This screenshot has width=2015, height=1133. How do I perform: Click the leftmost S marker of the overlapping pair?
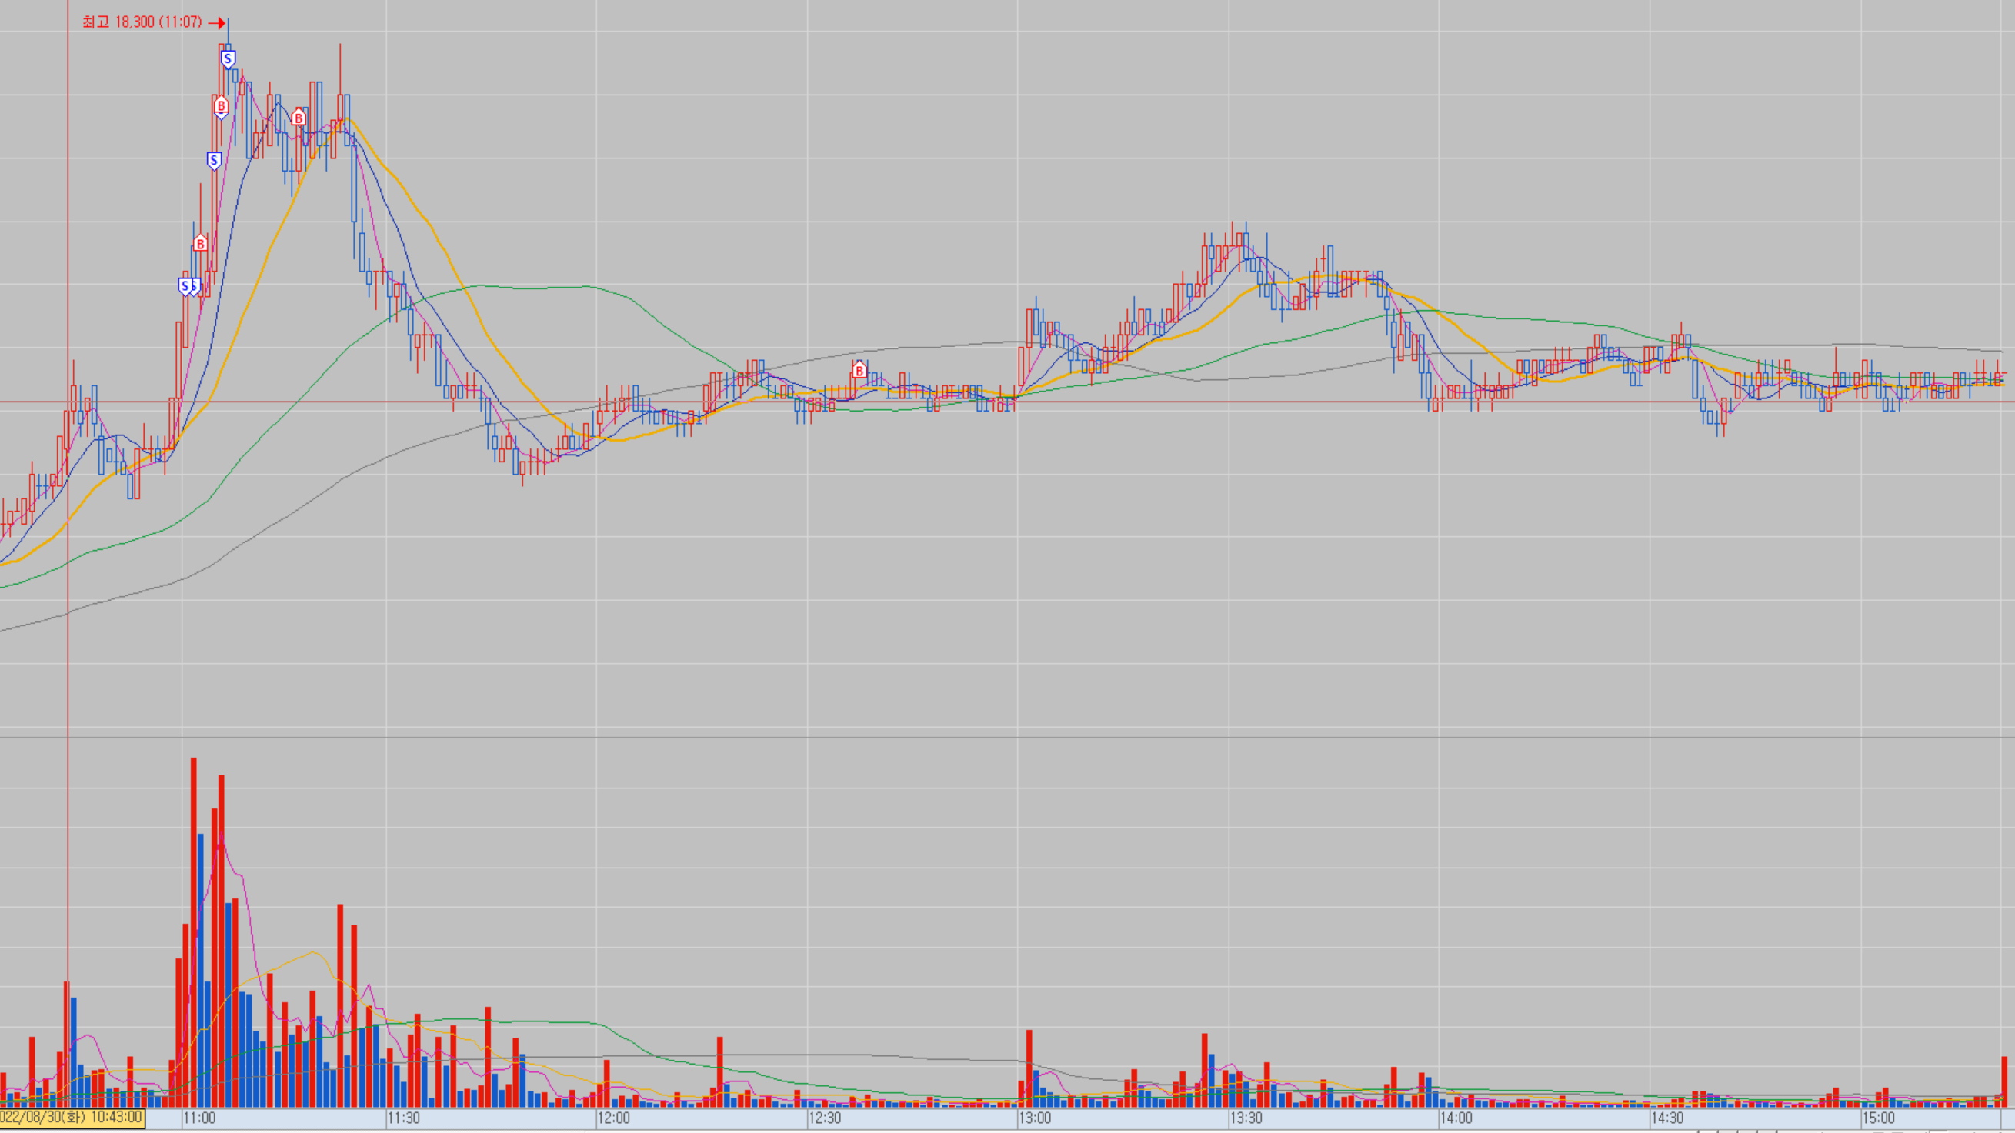(x=185, y=286)
